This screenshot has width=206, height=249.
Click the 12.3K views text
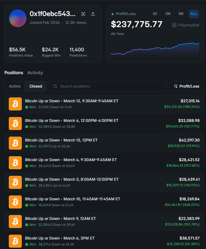click(76, 23)
